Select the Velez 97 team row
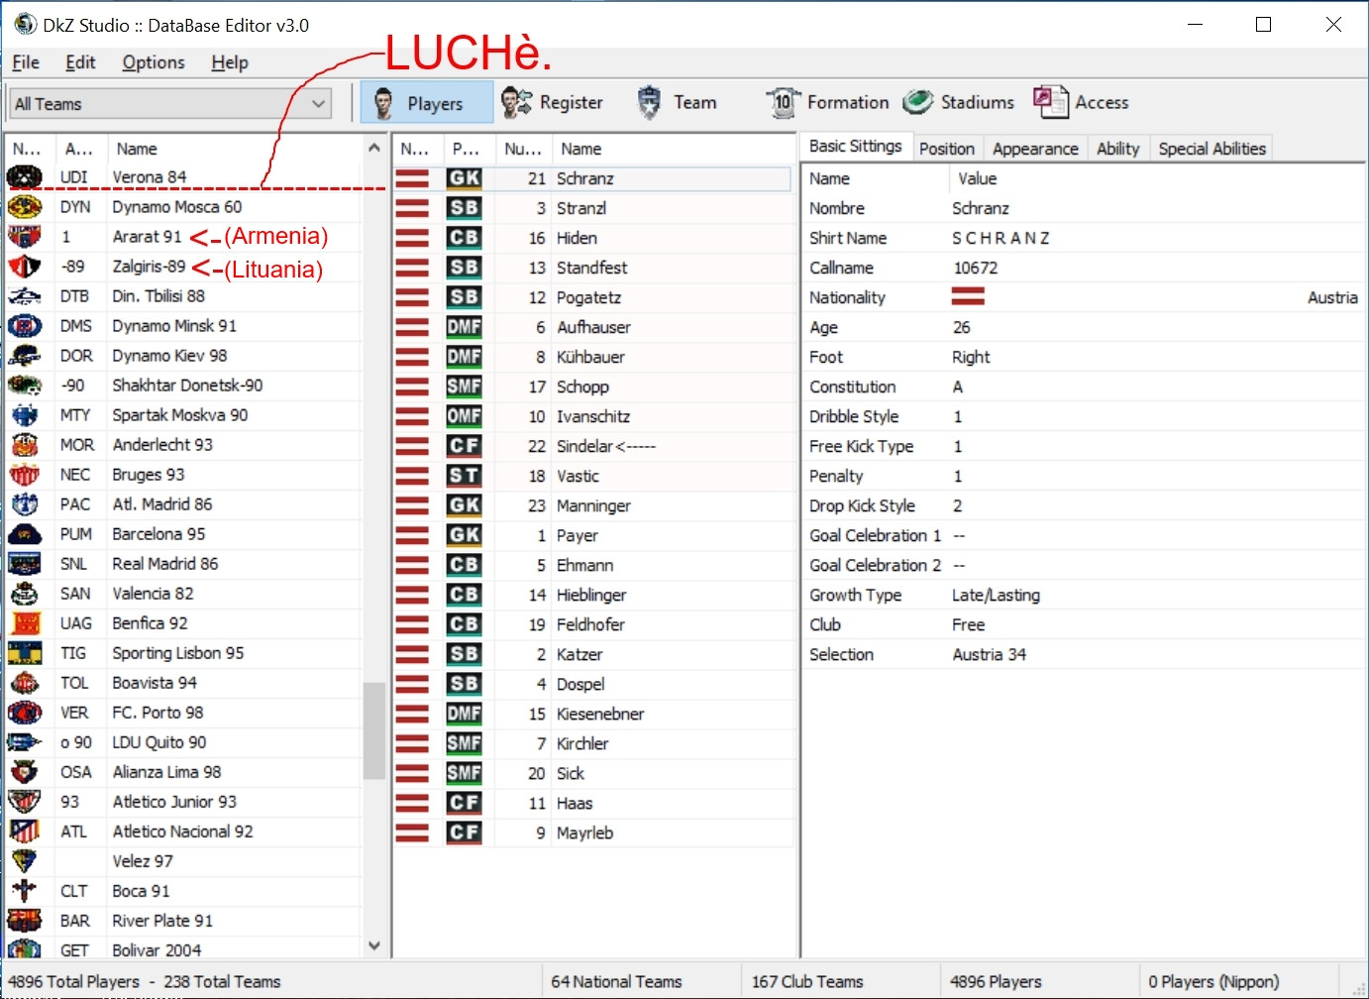Screen dimensions: 1369x999 point(183,861)
